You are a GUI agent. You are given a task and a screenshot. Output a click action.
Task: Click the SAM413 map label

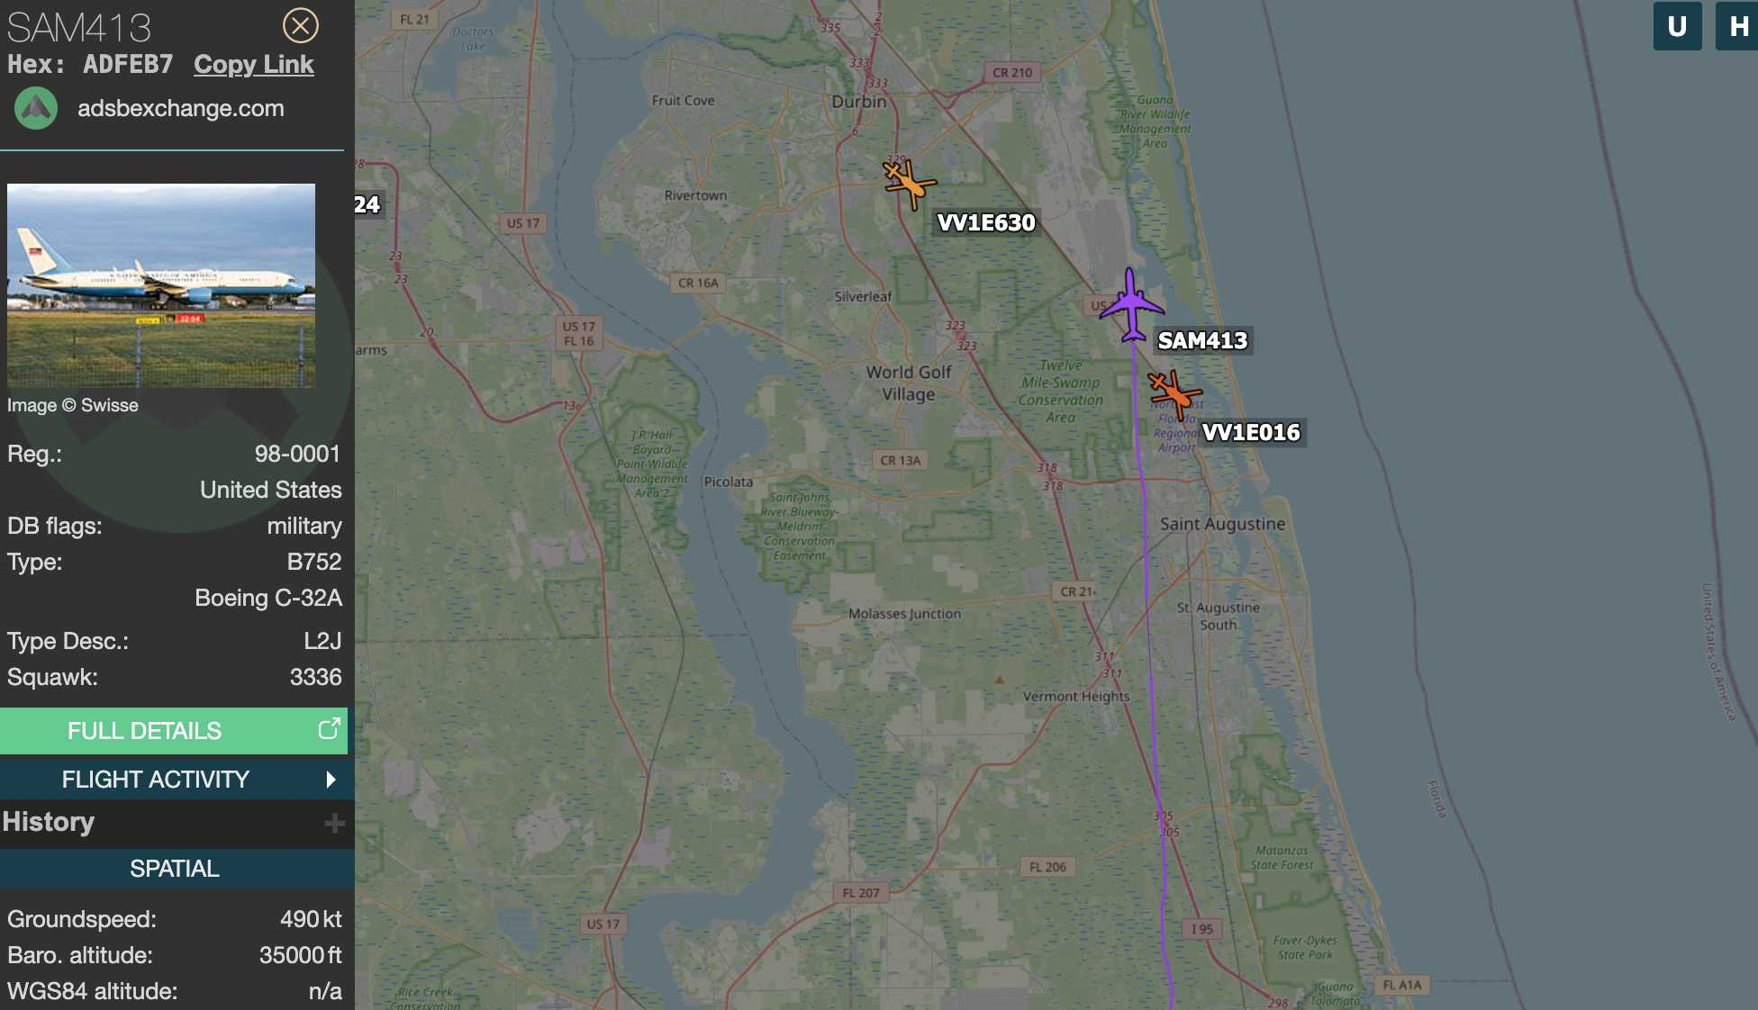1202,341
